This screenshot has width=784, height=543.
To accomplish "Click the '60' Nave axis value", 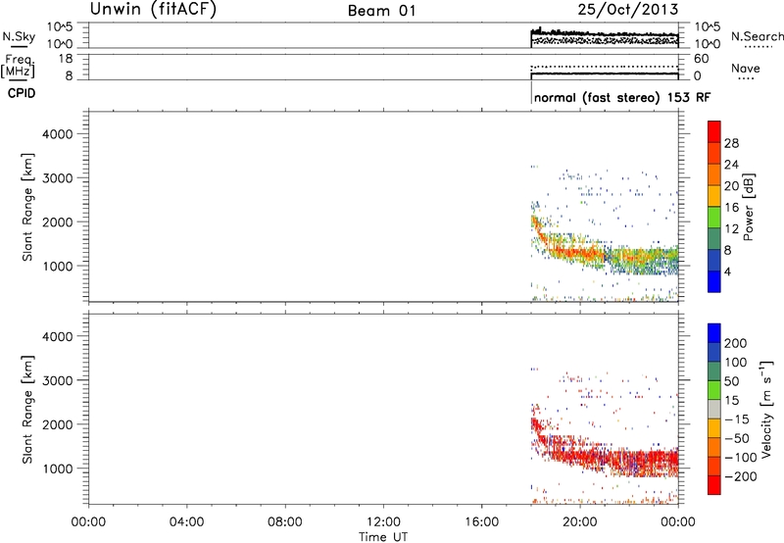I will click(702, 59).
